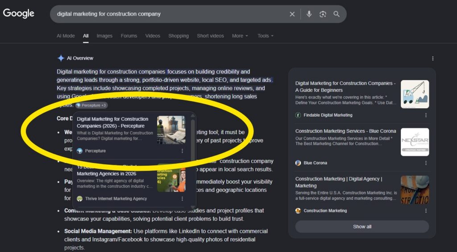The image size is (457, 252).
Task: Click Thrive Internet Marketing Agency name
Action: click(x=116, y=199)
